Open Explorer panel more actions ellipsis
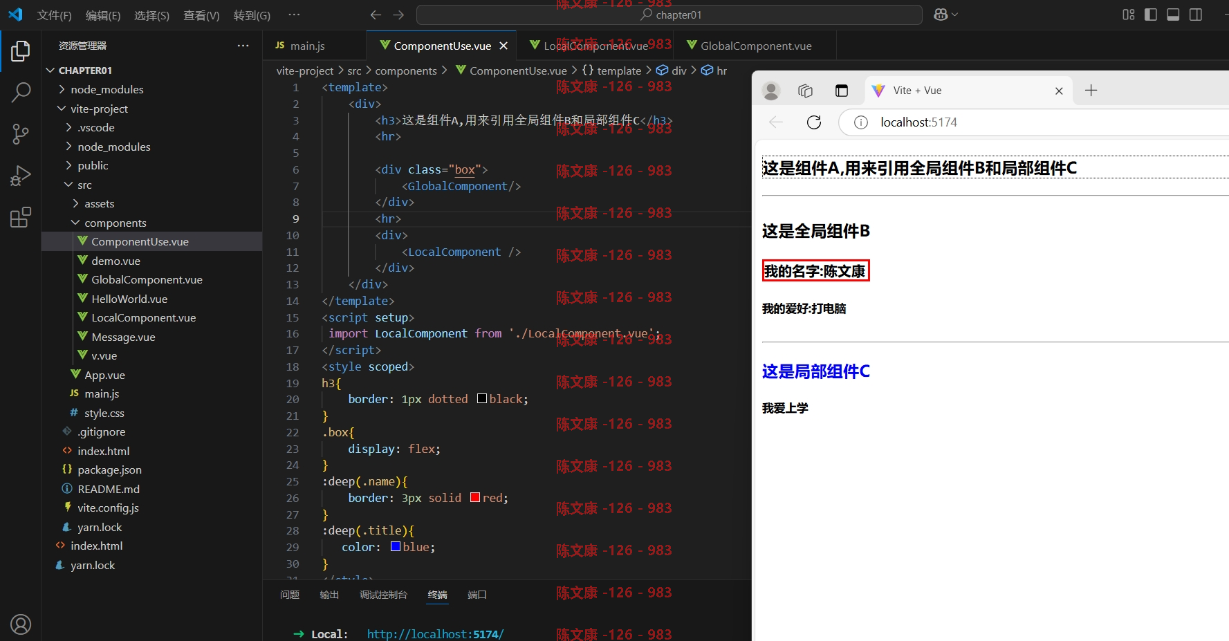 (243, 46)
